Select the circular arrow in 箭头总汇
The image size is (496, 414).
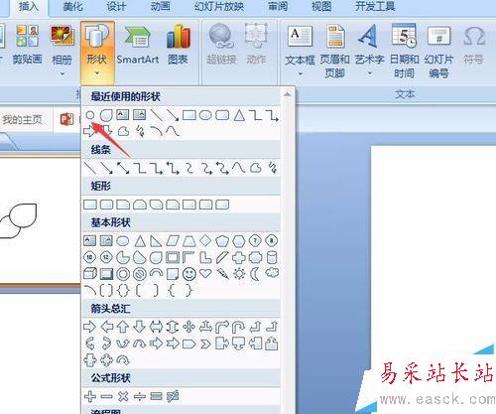pos(123,360)
